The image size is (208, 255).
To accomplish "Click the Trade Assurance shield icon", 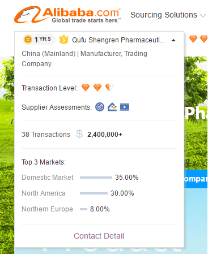I will (x=63, y=40).
